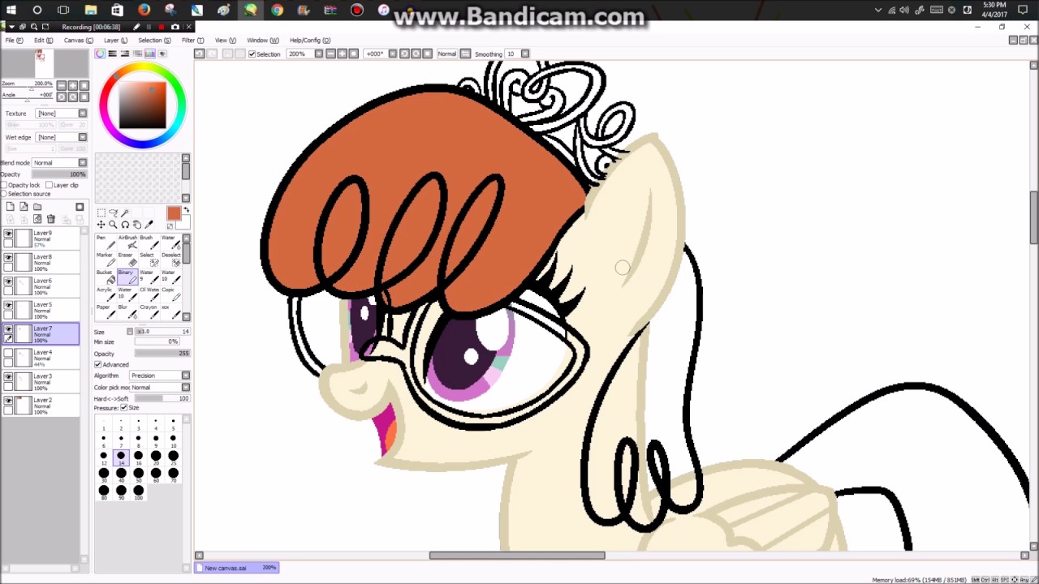Switch to the New canvas.sai tab
The height and width of the screenshot is (584, 1039).
pyautogui.click(x=238, y=568)
